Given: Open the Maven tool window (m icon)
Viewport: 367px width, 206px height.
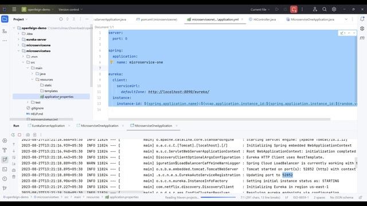Looking at the screenshot, I should (x=362, y=38).
